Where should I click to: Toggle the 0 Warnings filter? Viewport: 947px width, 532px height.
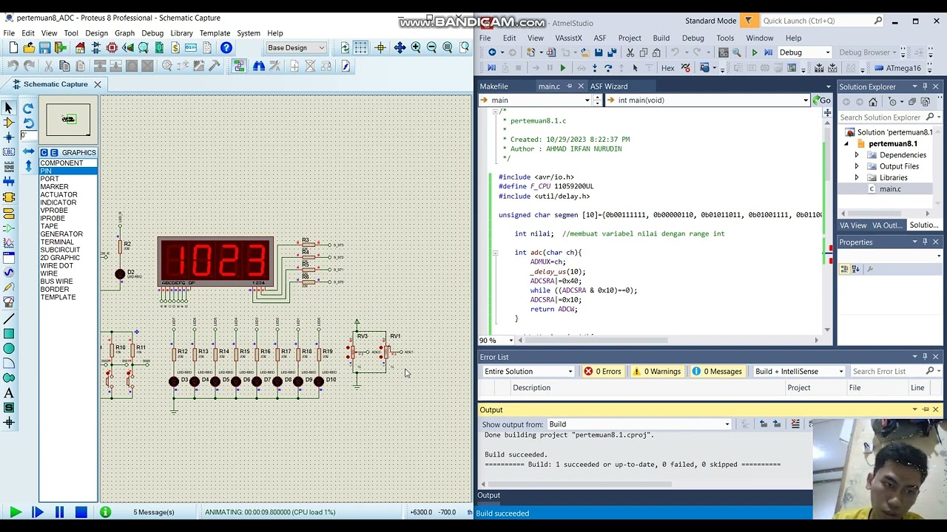click(655, 372)
